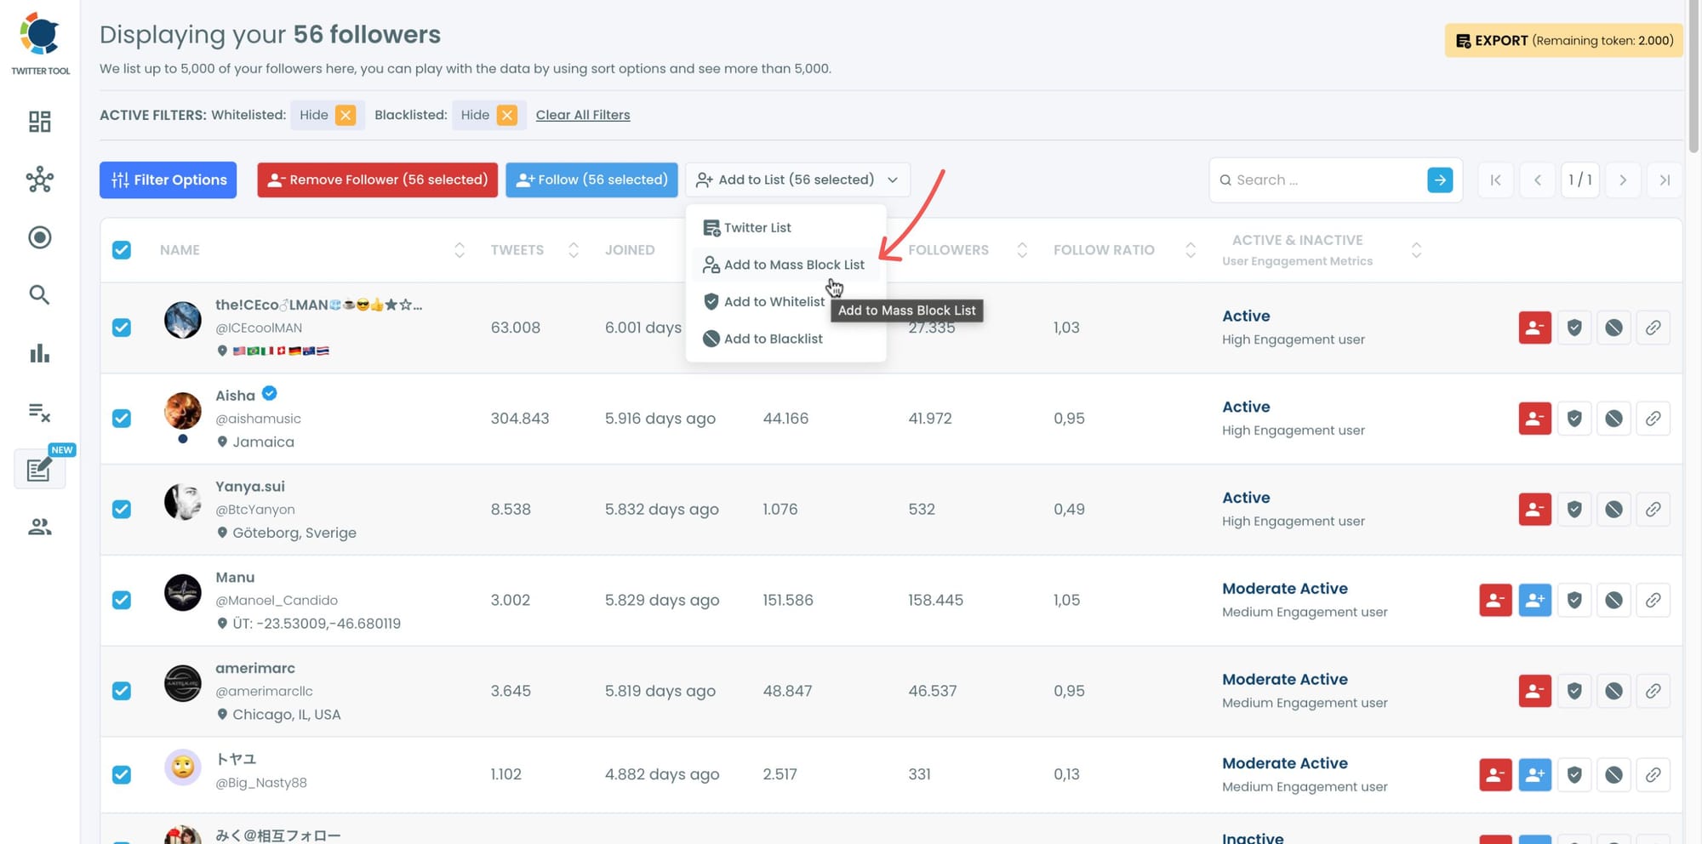
Task: Follow Manu with blue follow icon
Action: pyautogui.click(x=1534, y=600)
